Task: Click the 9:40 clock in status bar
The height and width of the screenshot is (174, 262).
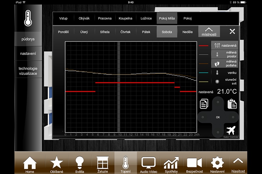Action: coord(131,2)
